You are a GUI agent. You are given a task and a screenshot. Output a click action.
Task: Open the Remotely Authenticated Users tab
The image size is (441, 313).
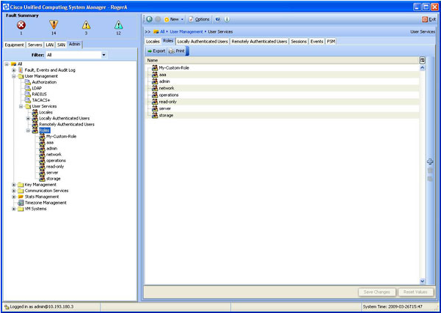click(x=259, y=41)
